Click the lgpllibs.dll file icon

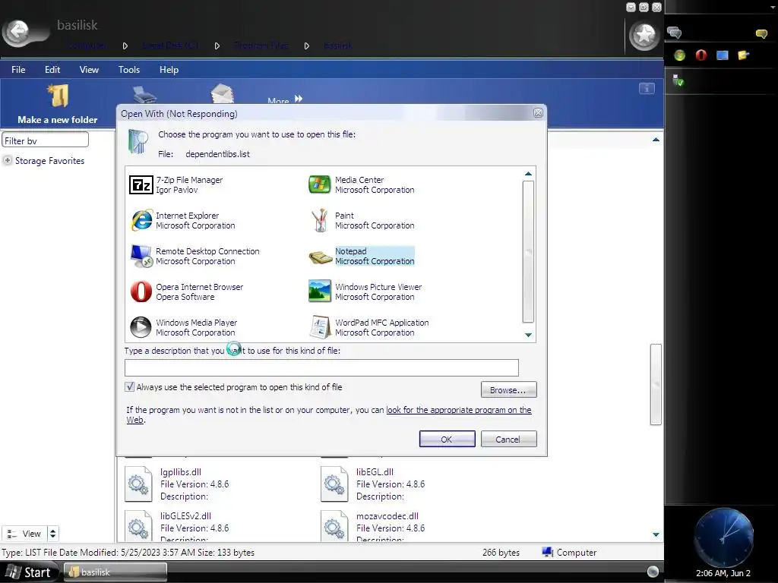(x=138, y=484)
